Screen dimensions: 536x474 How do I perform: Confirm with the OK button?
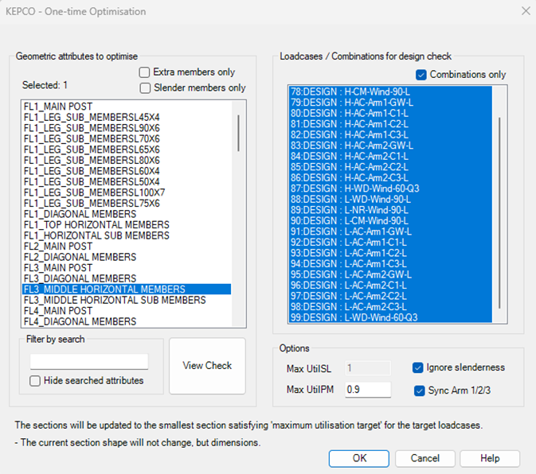pos(359,459)
